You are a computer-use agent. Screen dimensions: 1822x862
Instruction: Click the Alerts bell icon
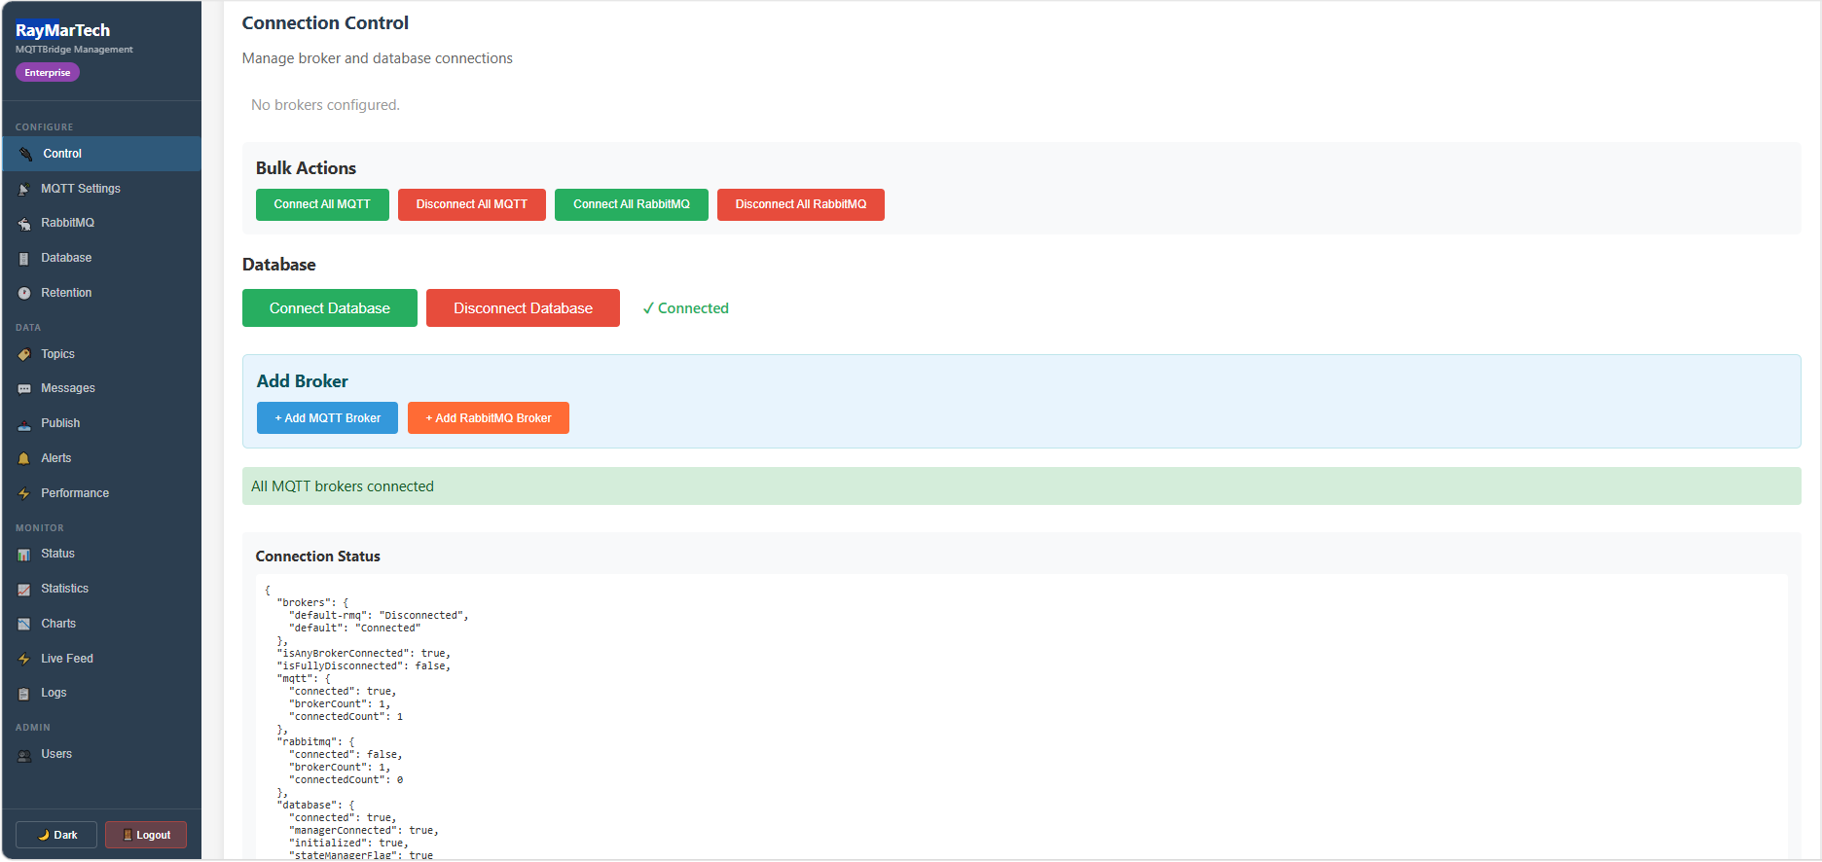24,458
